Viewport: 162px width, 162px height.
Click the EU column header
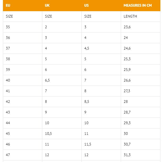[8, 5]
